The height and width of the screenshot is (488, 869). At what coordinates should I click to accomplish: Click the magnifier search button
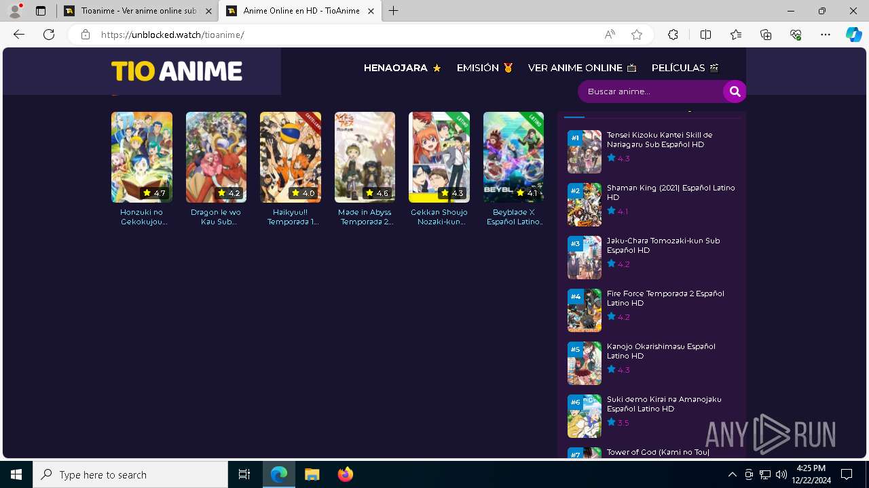(735, 91)
